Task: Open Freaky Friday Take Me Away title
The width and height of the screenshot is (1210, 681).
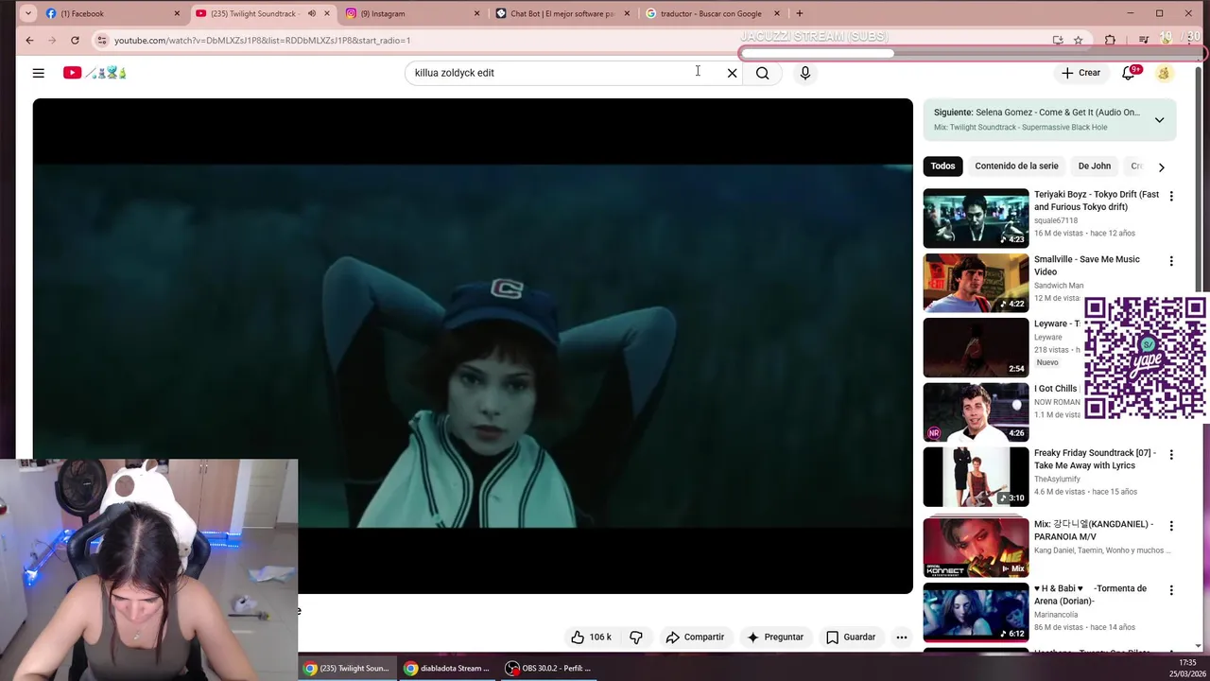Action: [x=1095, y=460]
